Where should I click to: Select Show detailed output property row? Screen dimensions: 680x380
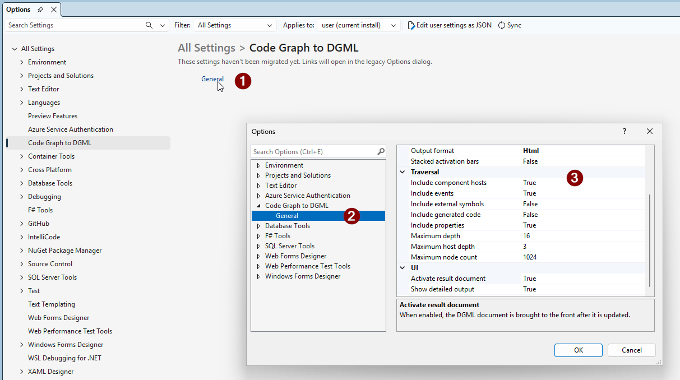(521, 289)
